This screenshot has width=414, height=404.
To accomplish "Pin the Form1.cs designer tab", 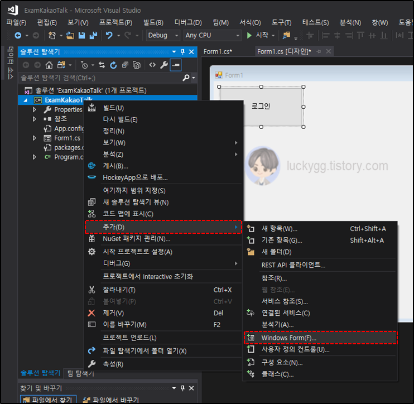I will coord(319,51).
